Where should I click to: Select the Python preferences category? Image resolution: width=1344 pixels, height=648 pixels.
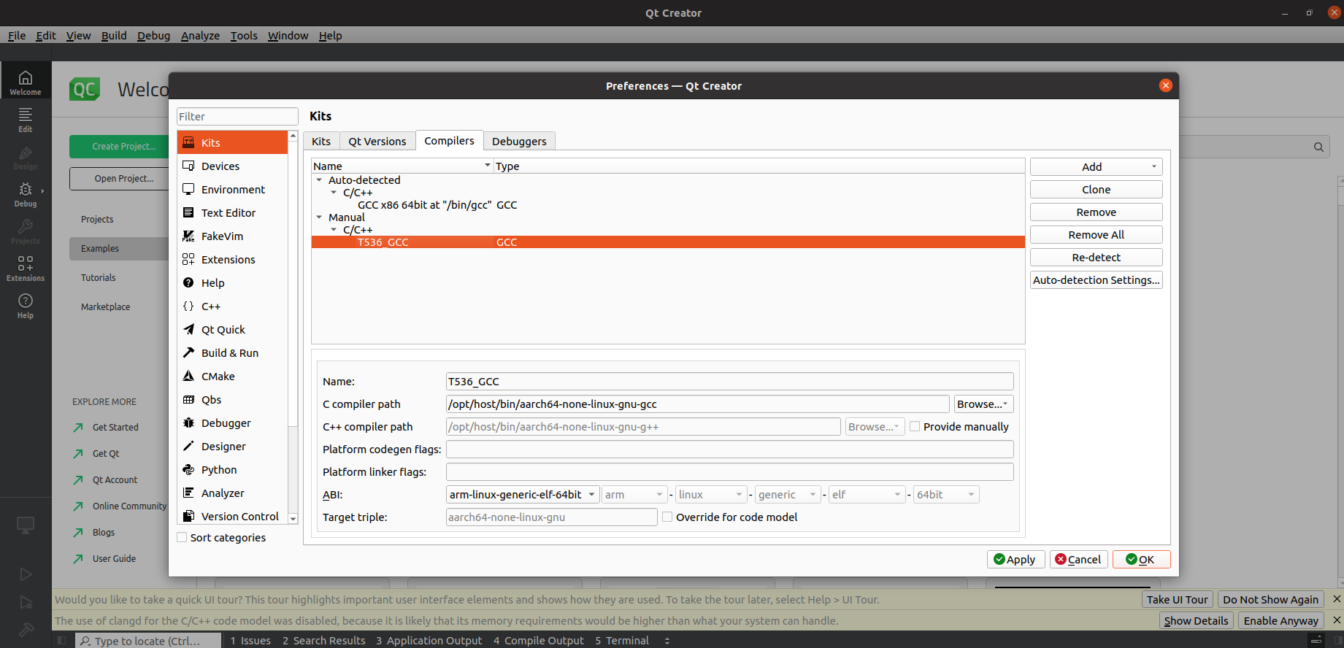219,470
